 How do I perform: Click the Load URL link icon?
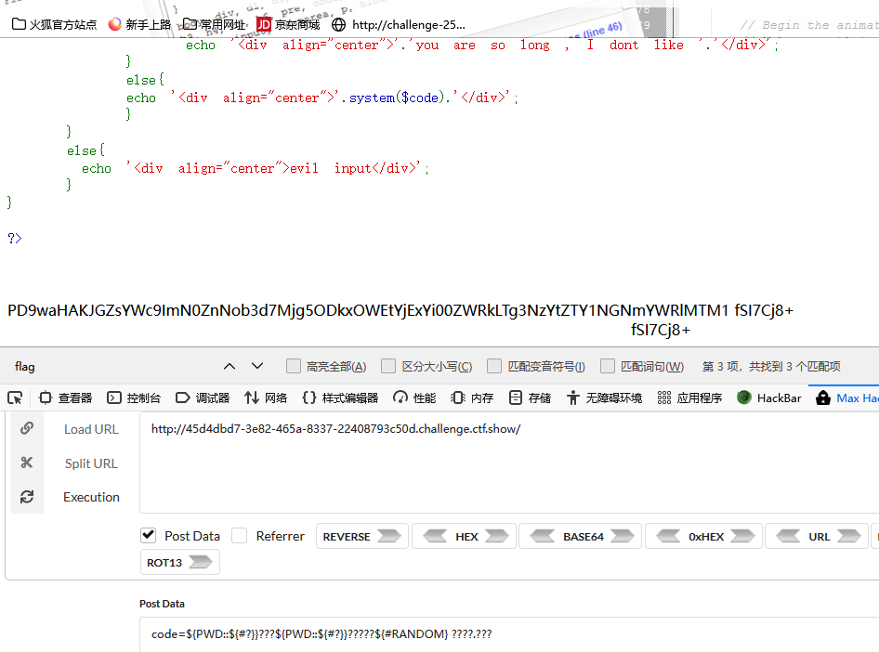26,428
